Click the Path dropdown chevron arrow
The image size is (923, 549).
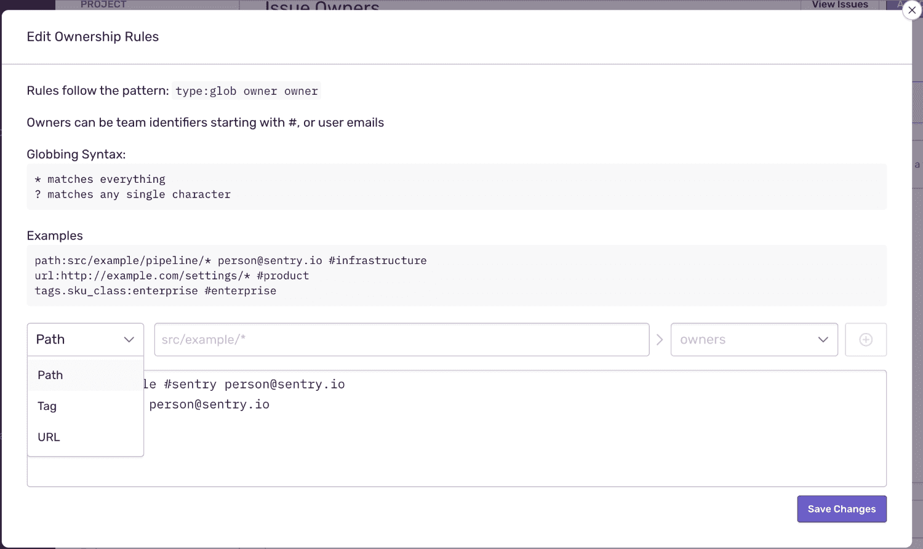coord(129,339)
